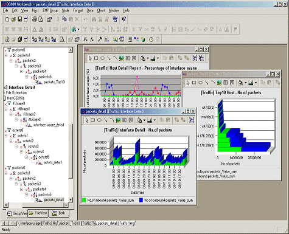Select ellipse tool in packets_Top10 window toolbar
Viewport: 289px width, 234px height.
pyautogui.click(x=200, y=83)
